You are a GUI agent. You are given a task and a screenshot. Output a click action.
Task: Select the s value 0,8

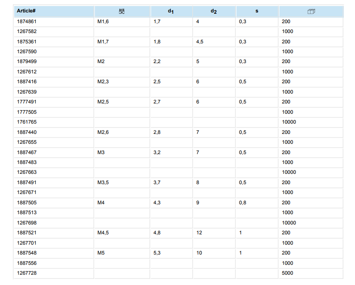click(x=243, y=203)
